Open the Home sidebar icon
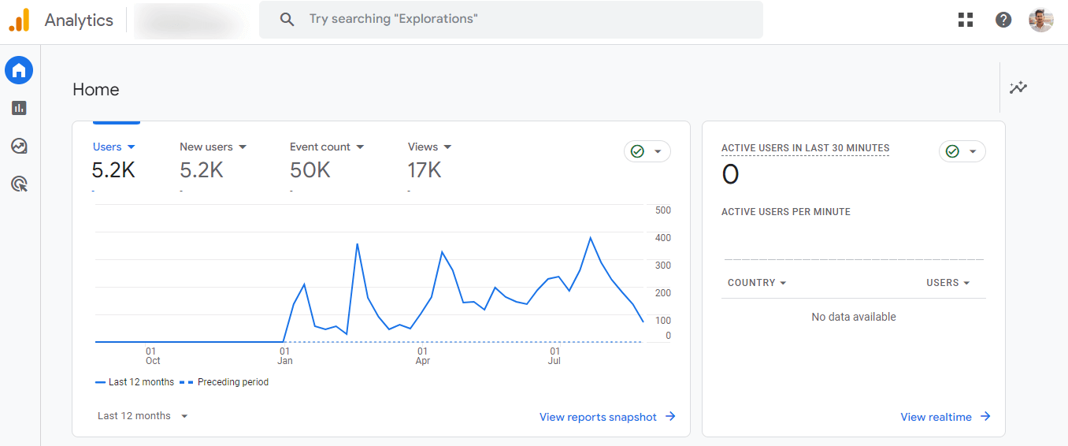This screenshot has width=1068, height=446. [x=19, y=71]
